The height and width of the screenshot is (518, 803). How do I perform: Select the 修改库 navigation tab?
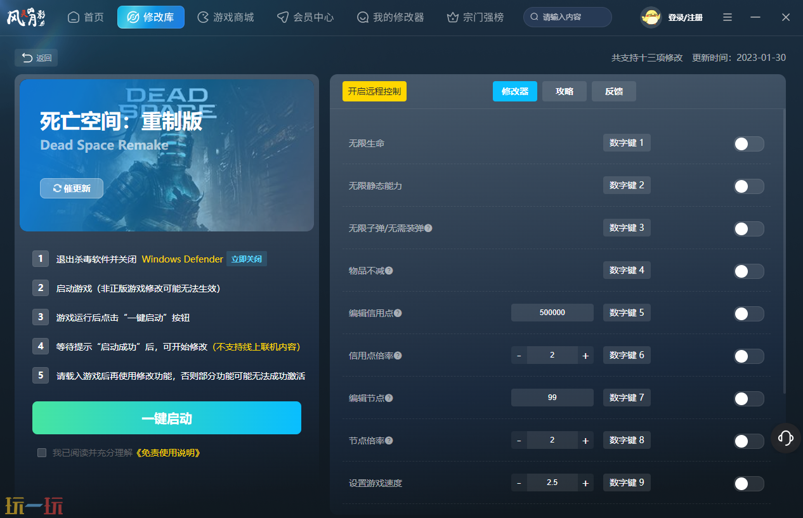[x=151, y=17]
